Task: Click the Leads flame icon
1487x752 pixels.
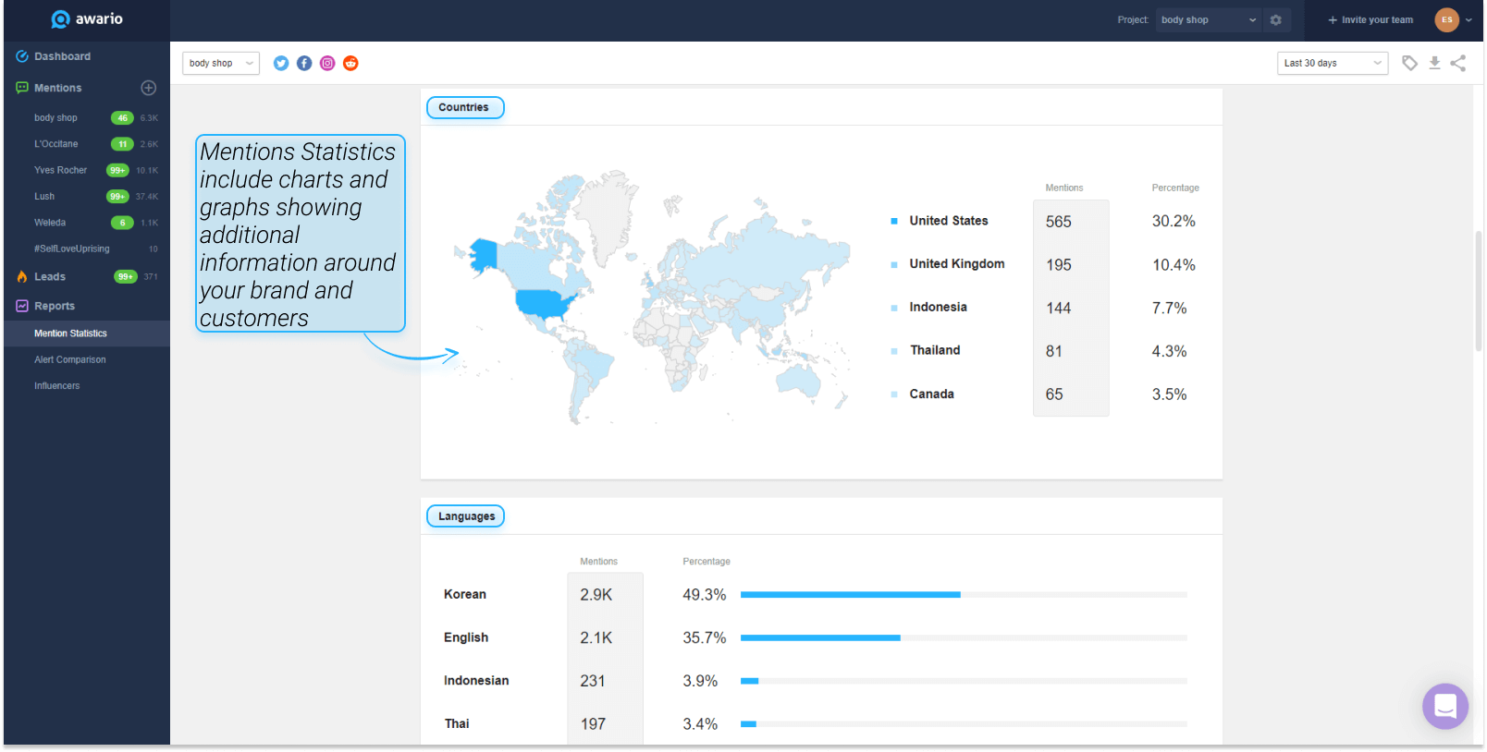Action: pos(22,276)
